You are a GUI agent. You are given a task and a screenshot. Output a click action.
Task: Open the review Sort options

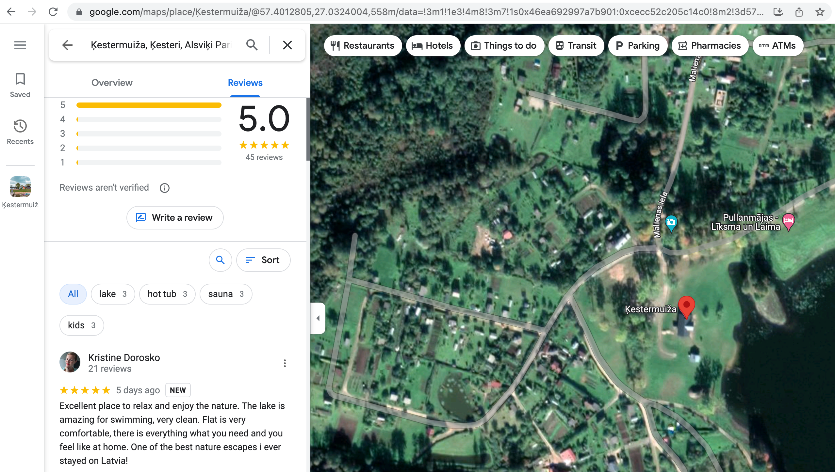coord(263,260)
